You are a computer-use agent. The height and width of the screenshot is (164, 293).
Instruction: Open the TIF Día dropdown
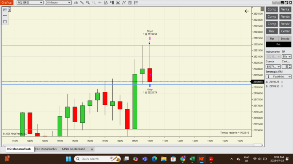(286, 57)
